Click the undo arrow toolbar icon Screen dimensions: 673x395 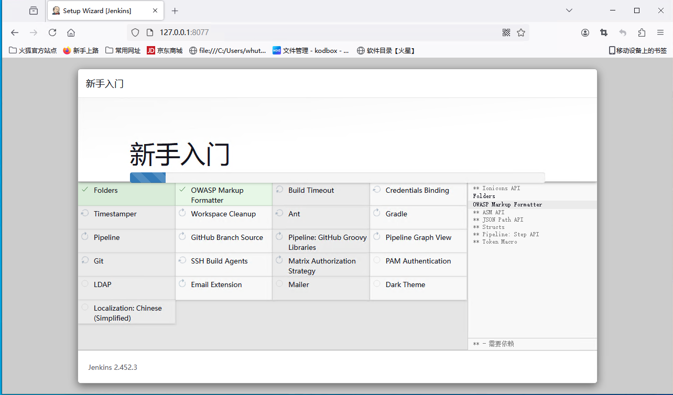coord(623,32)
